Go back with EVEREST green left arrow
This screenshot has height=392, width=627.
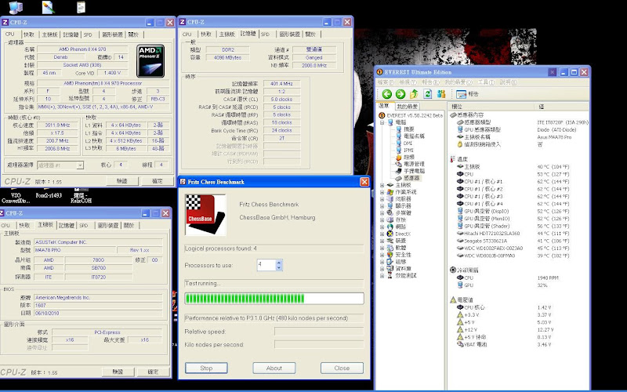(x=386, y=94)
